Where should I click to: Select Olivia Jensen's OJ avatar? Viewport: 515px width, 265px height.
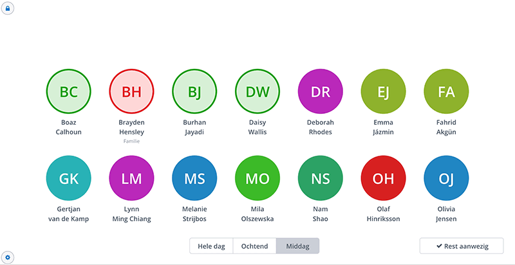tap(446, 178)
